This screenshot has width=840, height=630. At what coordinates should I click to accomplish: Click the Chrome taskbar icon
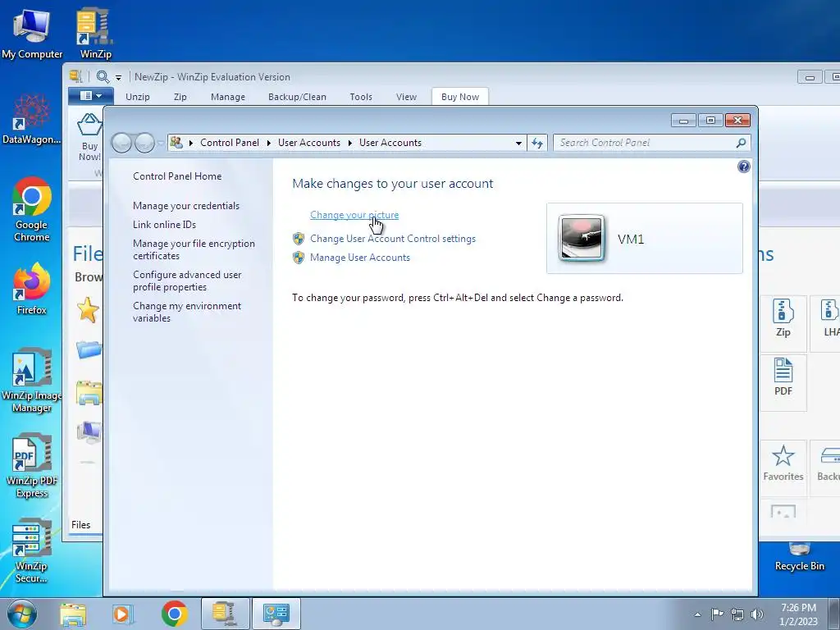[174, 614]
